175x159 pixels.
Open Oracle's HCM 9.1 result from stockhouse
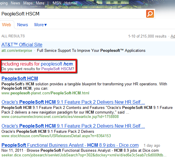pos(73,126)
